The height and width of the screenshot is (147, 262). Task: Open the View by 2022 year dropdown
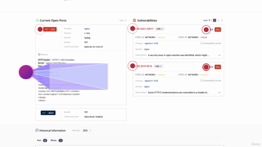coord(86,130)
